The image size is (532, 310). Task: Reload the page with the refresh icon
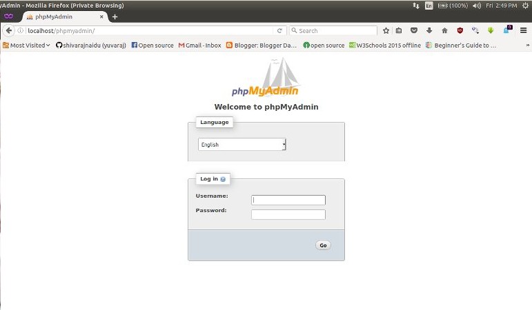coord(279,30)
